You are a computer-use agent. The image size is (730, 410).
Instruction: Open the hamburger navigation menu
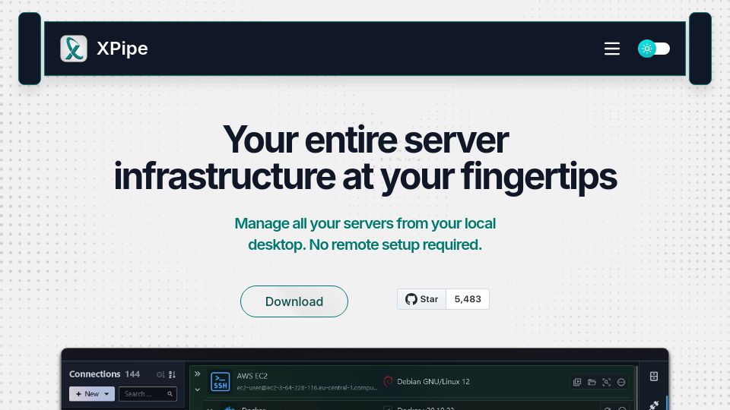coord(611,49)
